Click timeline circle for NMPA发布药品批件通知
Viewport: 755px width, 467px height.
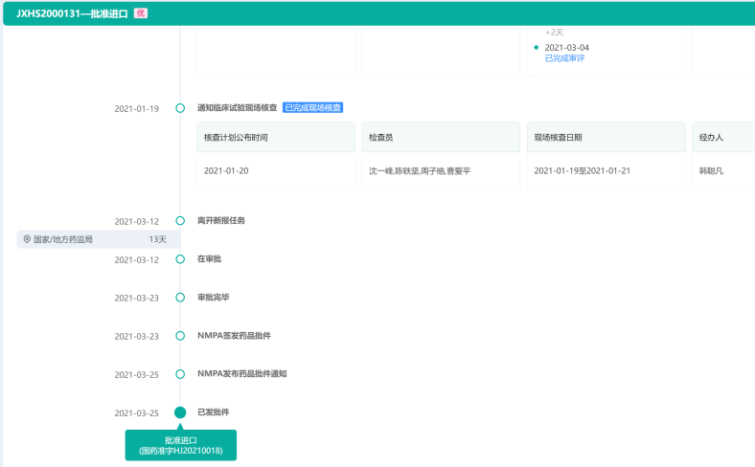180,374
